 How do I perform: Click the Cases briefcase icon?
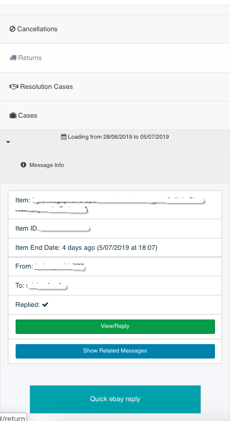(x=13, y=115)
